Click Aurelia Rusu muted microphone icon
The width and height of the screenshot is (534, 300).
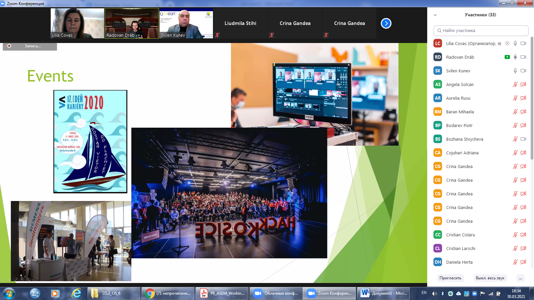pos(515,98)
